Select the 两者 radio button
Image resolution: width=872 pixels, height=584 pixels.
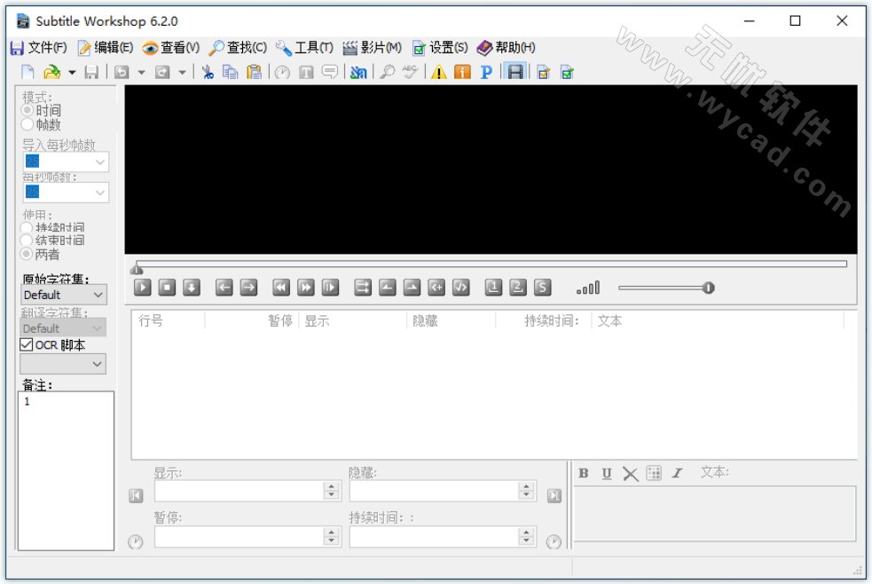pos(26,254)
